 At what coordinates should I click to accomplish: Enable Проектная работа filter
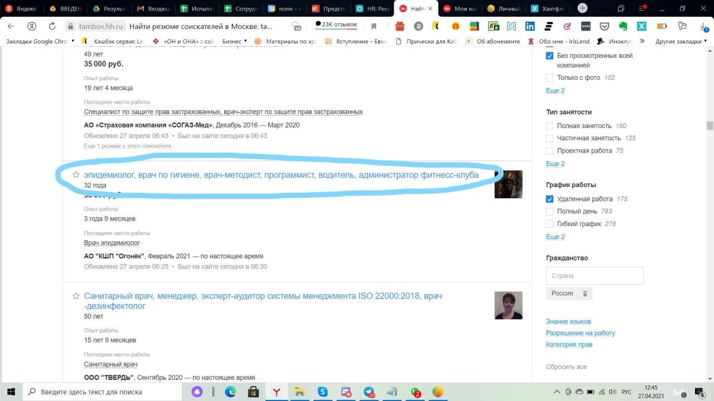(549, 151)
